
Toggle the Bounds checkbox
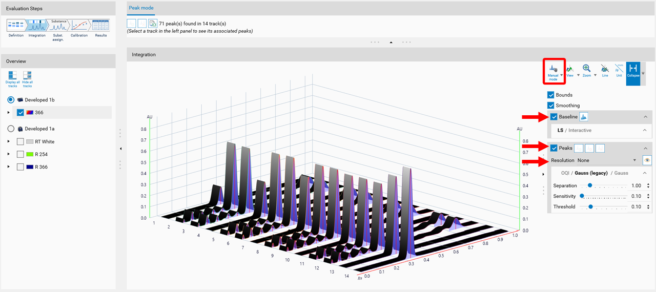[x=551, y=95]
